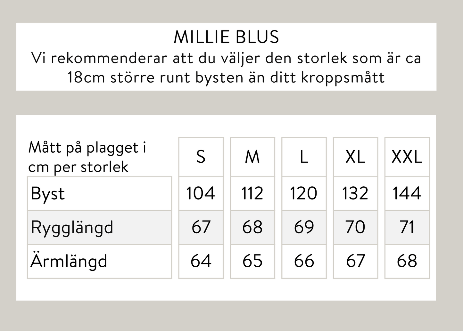
Task: Click the Byst row label
Action: click(48, 194)
